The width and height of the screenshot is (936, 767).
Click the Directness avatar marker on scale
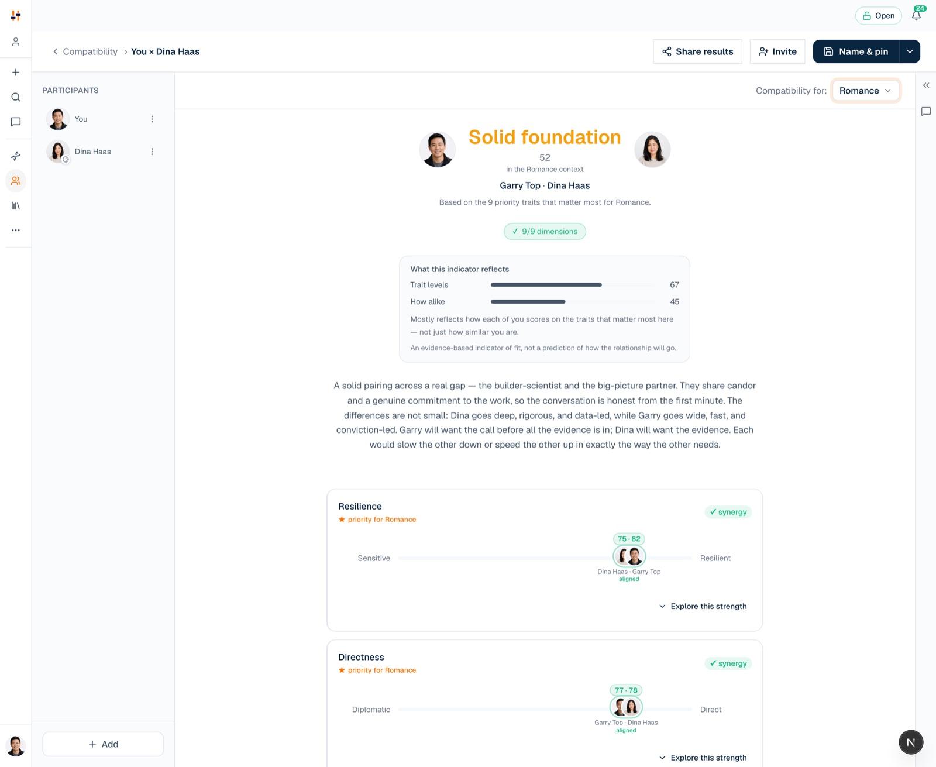click(x=626, y=707)
